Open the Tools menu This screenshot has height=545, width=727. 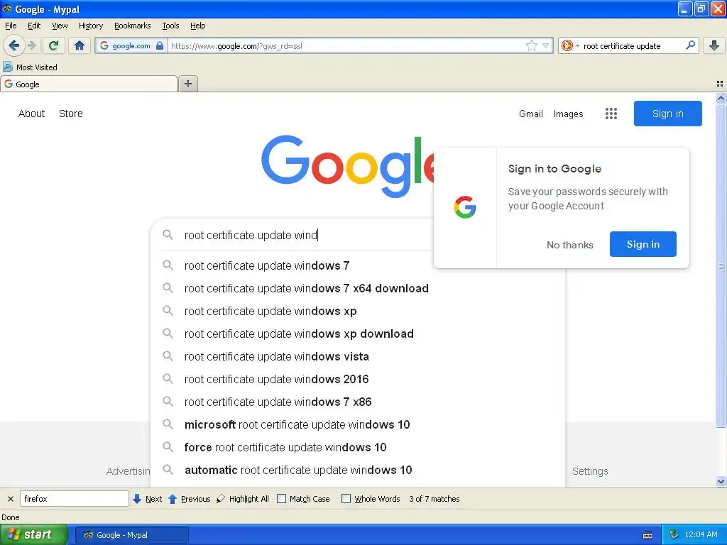(170, 26)
